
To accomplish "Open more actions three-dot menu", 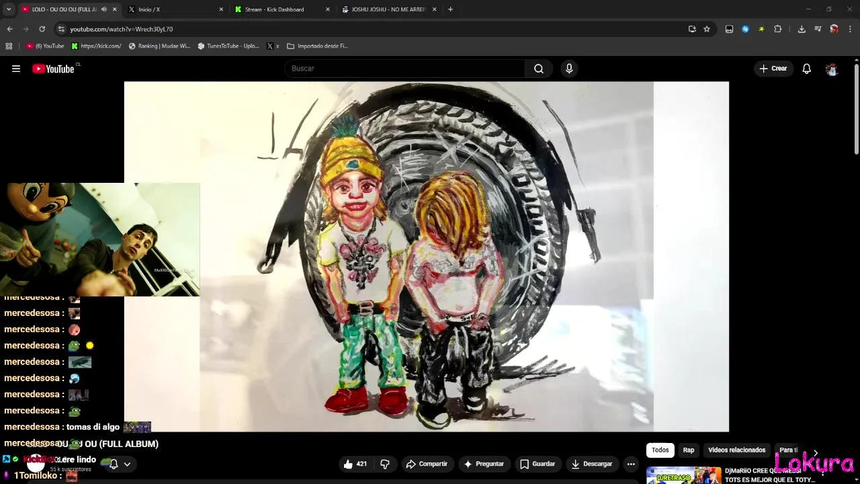I will click(631, 464).
